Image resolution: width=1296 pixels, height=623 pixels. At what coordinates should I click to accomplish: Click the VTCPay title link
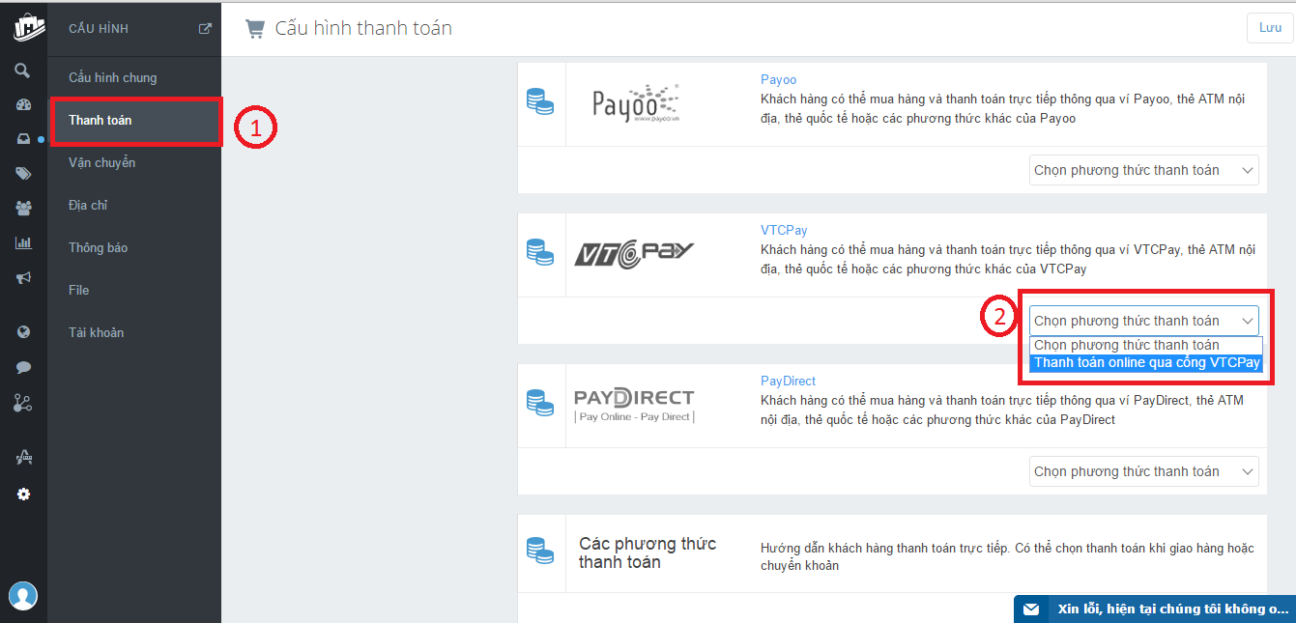tap(784, 230)
